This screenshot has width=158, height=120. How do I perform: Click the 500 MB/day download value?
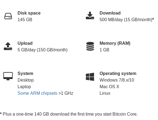(x=127, y=19)
